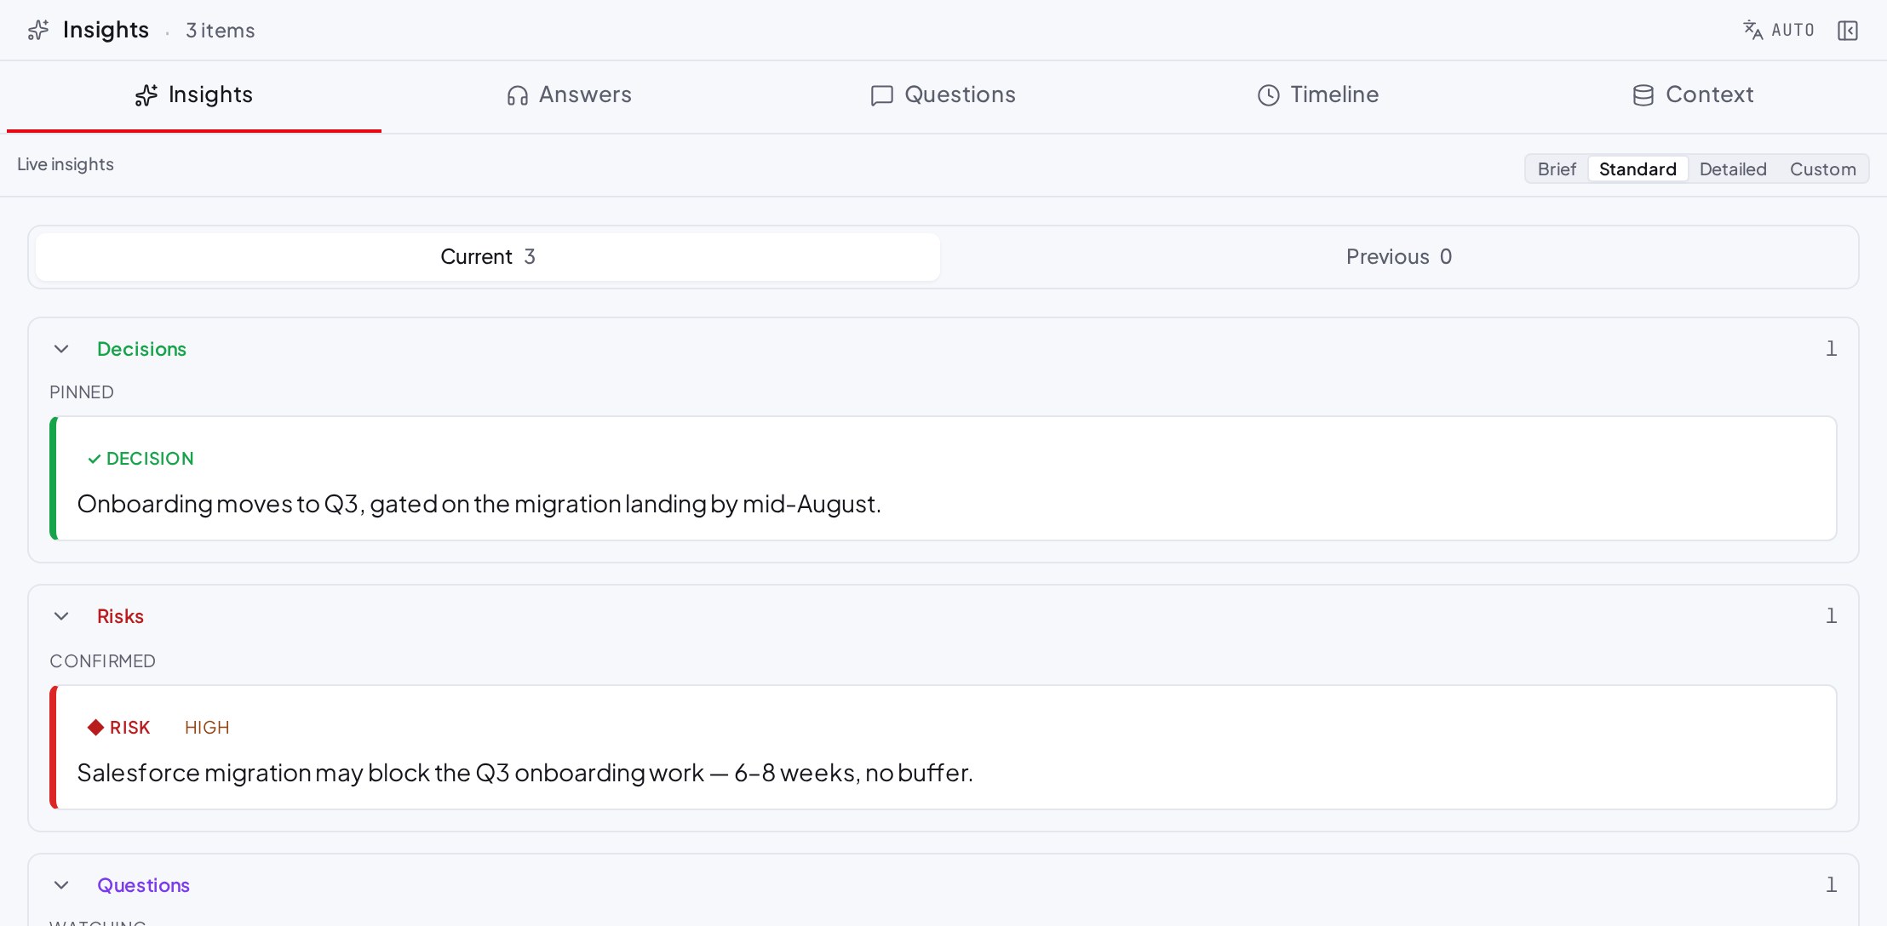Select Brief detail level

pyautogui.click(x=1557, y=169)
